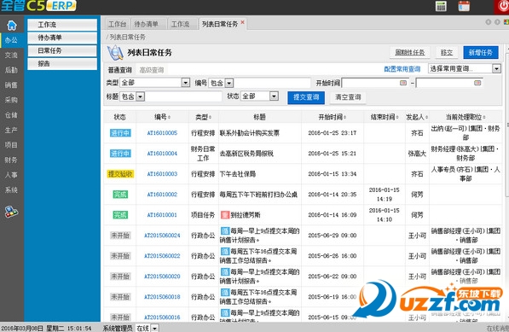Switch to the 待办清单 tab

[147, 24]
